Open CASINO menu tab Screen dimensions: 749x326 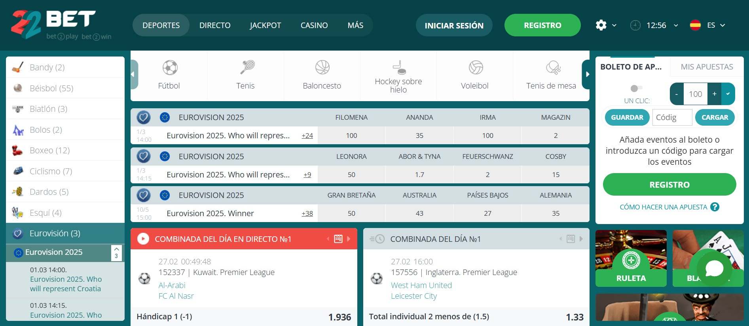point(314,25)
